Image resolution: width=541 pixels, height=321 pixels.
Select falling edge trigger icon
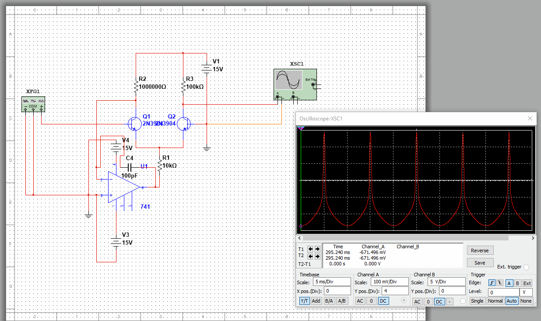[500, 283]
